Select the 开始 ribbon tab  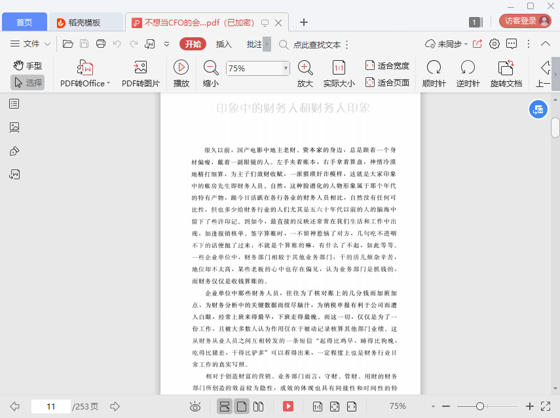193,44
